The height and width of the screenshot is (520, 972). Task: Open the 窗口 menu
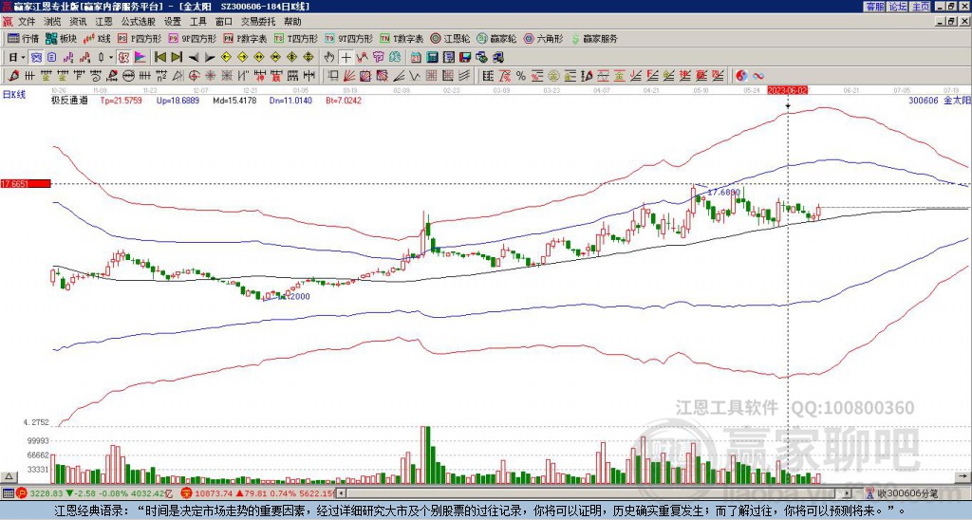click(224, 22)
